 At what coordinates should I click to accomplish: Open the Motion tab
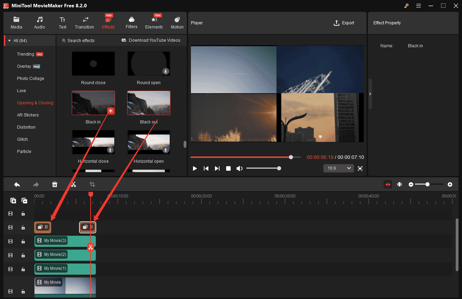point(177,23)
